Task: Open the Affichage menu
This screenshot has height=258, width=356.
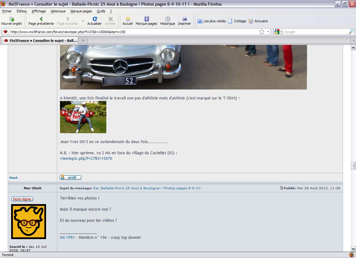Action: tap(39, 11)
